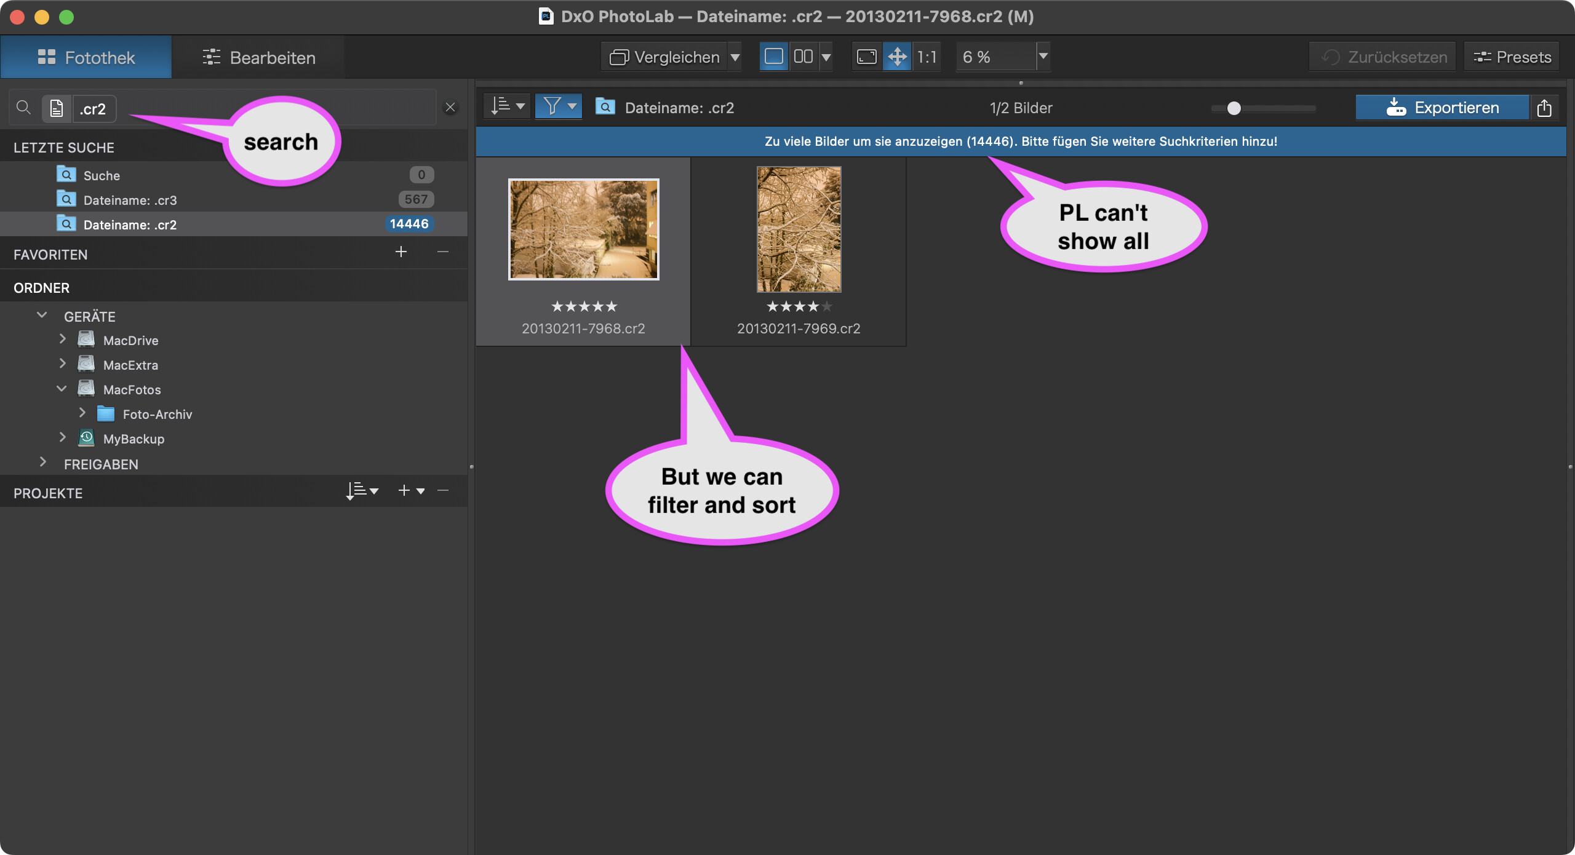Image resolution: width=1575 pixels, height=855 pixels.
Task: Select the fit-to-screen zoom icon
Action: (x=866, y=57)
